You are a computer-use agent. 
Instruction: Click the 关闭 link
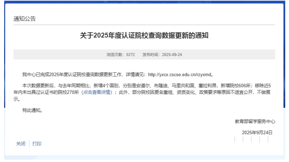click(21, 144)
